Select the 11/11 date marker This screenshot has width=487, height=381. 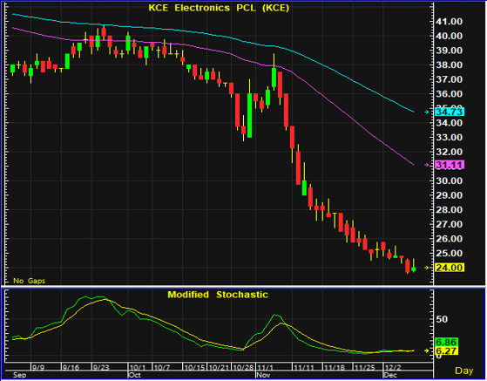(x=304, y=368)
